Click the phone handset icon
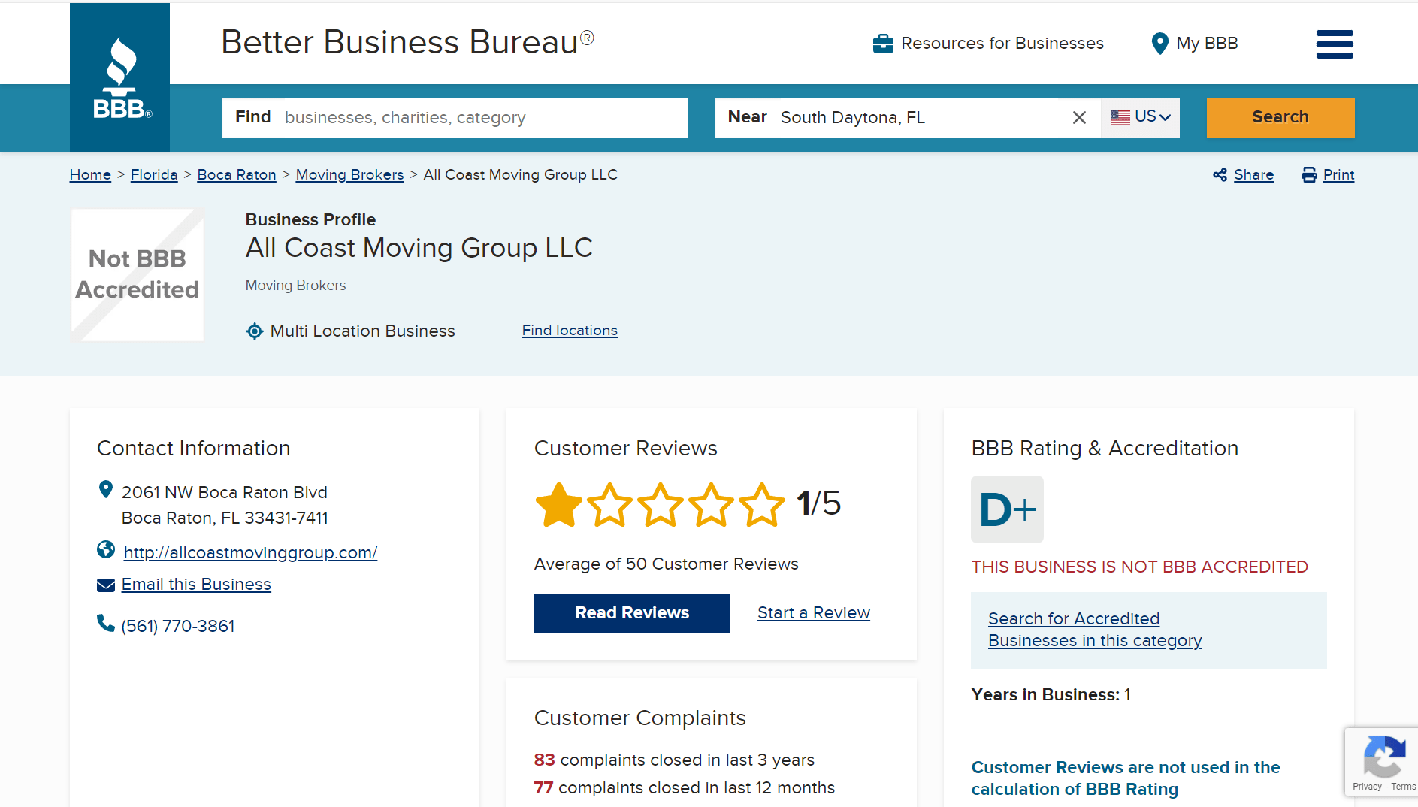This screenshot has height=807, width=1418. (106, 623)
